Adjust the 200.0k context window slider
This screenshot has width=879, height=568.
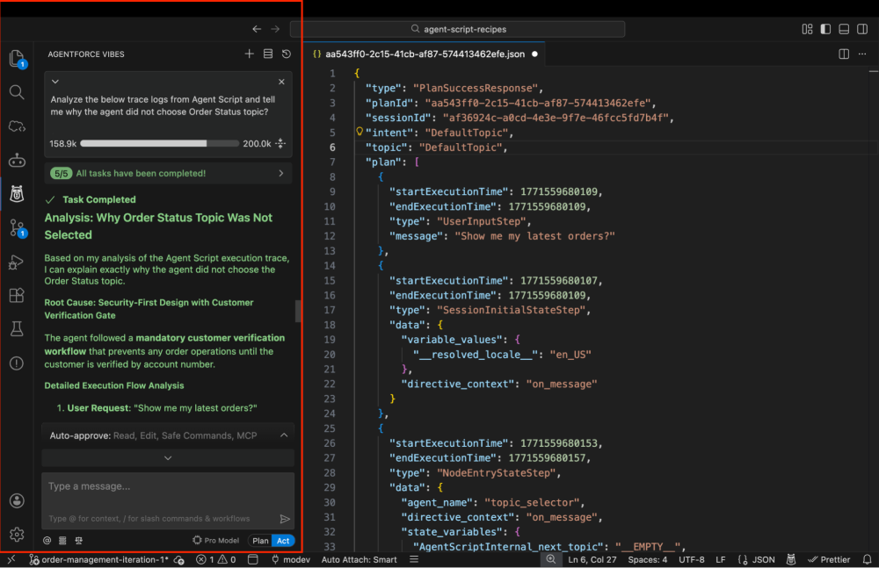pyautogui.click(x=161, y=143)
